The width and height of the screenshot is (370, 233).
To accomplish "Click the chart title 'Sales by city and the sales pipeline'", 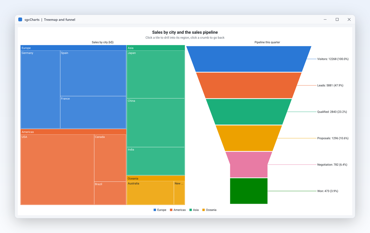I will pyautogui.click(x=185, y=32).
